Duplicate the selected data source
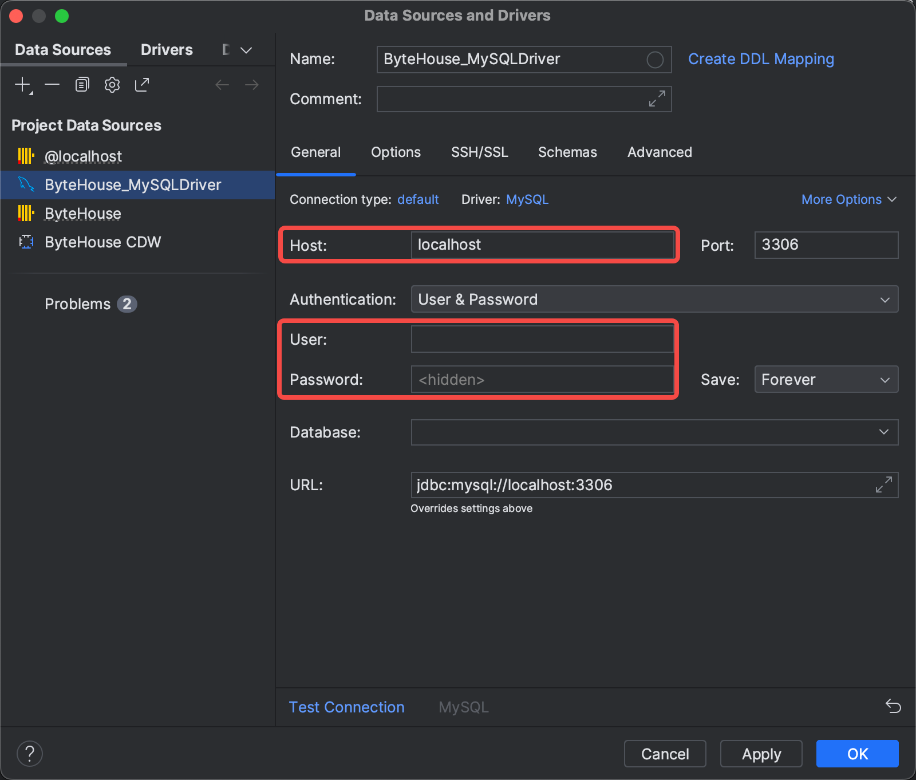 pos(82,85)
